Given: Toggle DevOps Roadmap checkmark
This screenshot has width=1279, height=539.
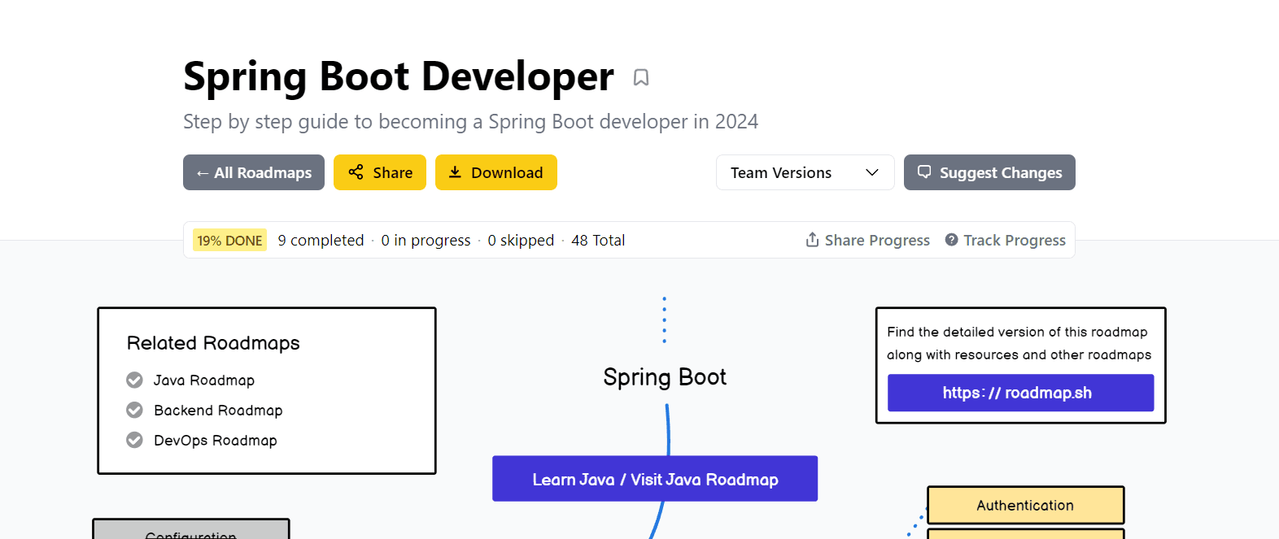Looking at the screenshot, I should [x=134, y=440].
